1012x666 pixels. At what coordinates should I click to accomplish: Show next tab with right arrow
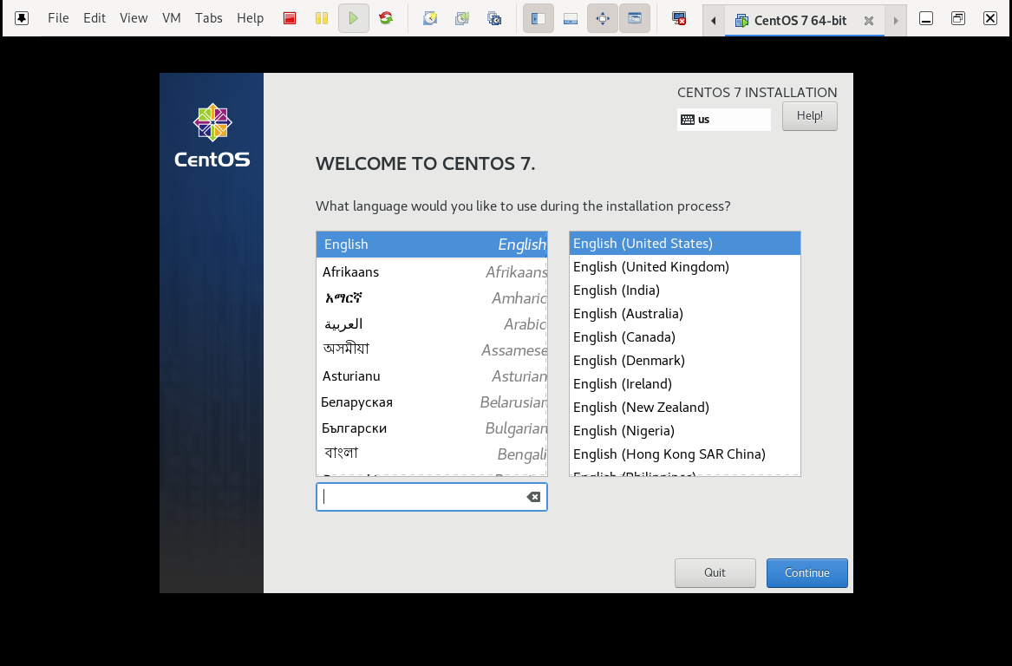896,21
